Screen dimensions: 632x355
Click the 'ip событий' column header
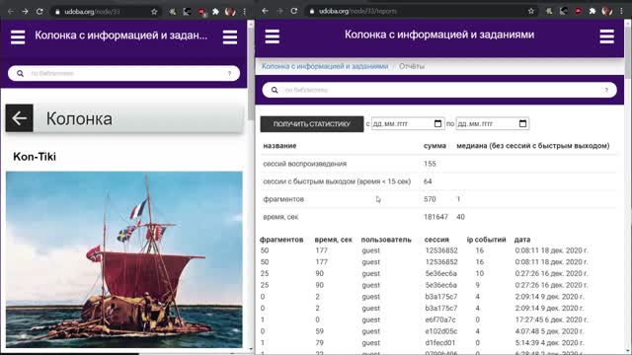click(x=486, y=240)
